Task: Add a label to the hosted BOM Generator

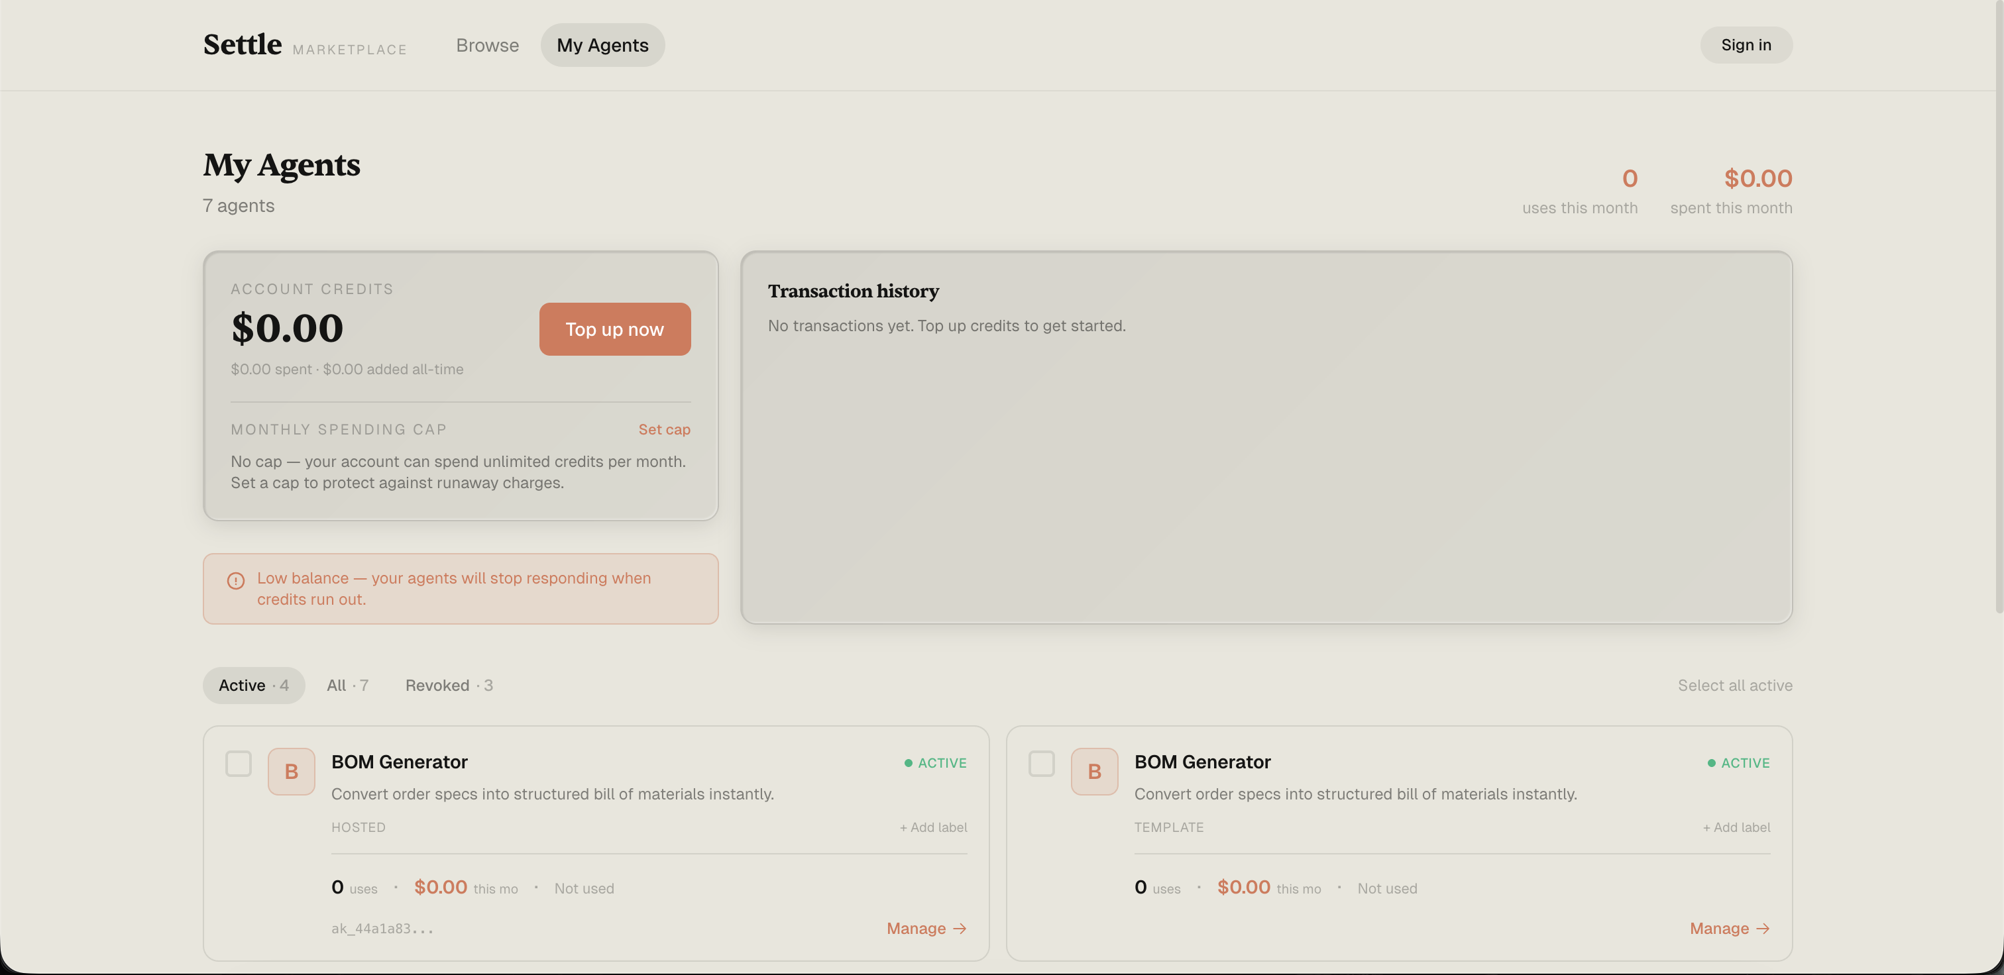Action: coord(933,827)
